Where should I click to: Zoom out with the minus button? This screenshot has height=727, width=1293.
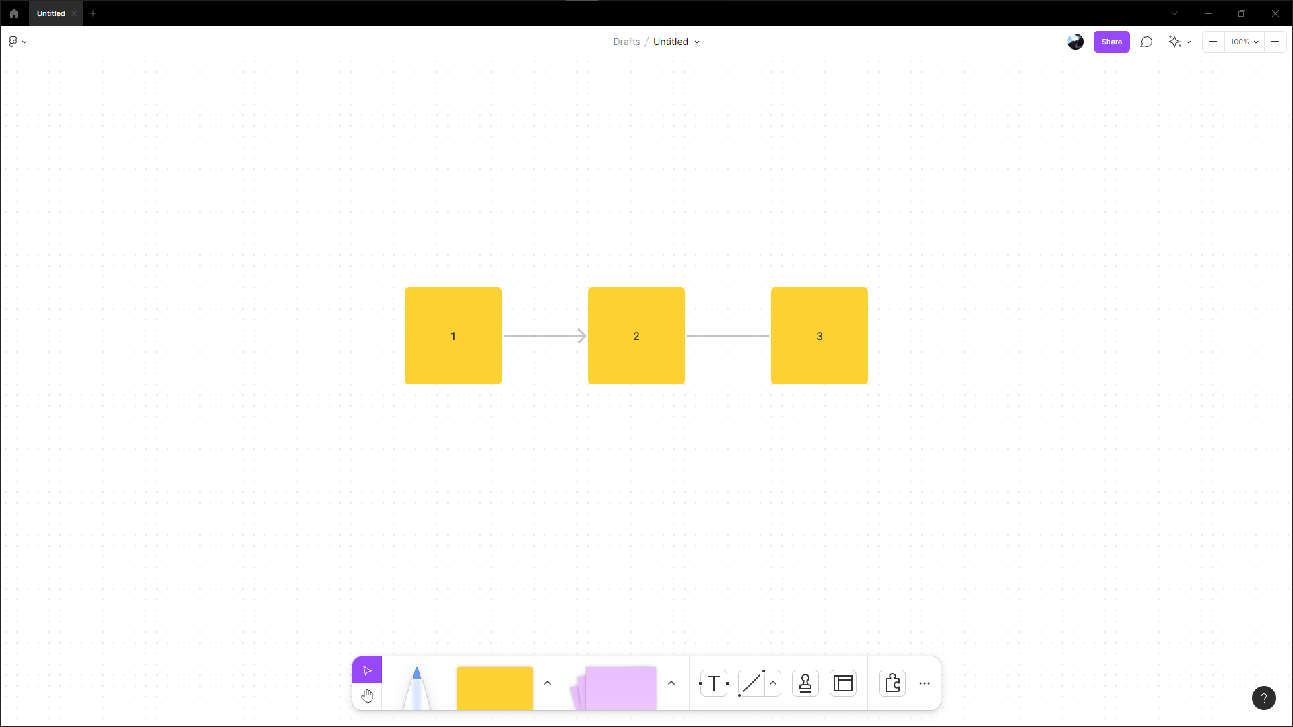point(1213,42)
